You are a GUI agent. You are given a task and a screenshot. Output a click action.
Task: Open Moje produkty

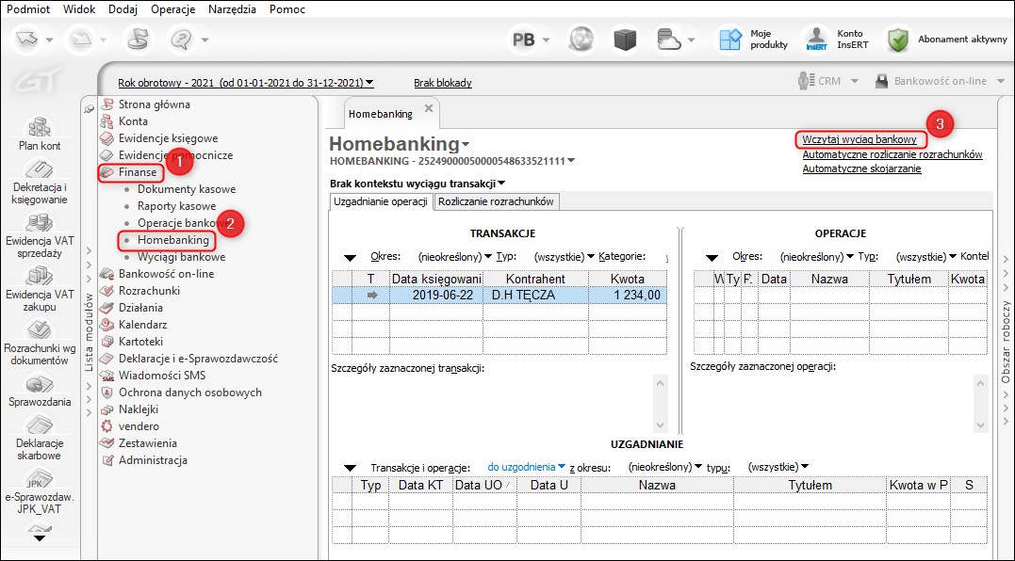754,40
